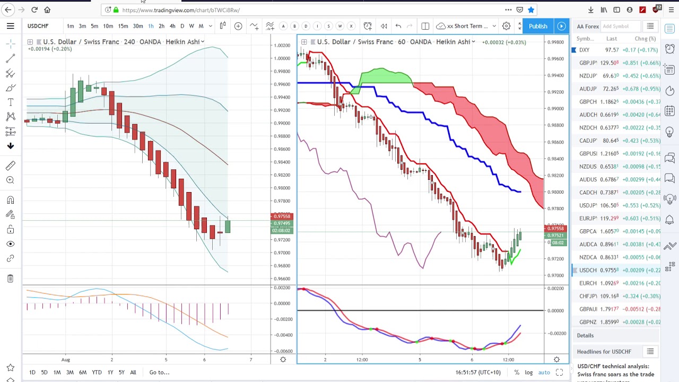Open the watchlist list-options icon
Image resolution: width=679 pixels, height=382 pixels.
click(x=650, y=26)
